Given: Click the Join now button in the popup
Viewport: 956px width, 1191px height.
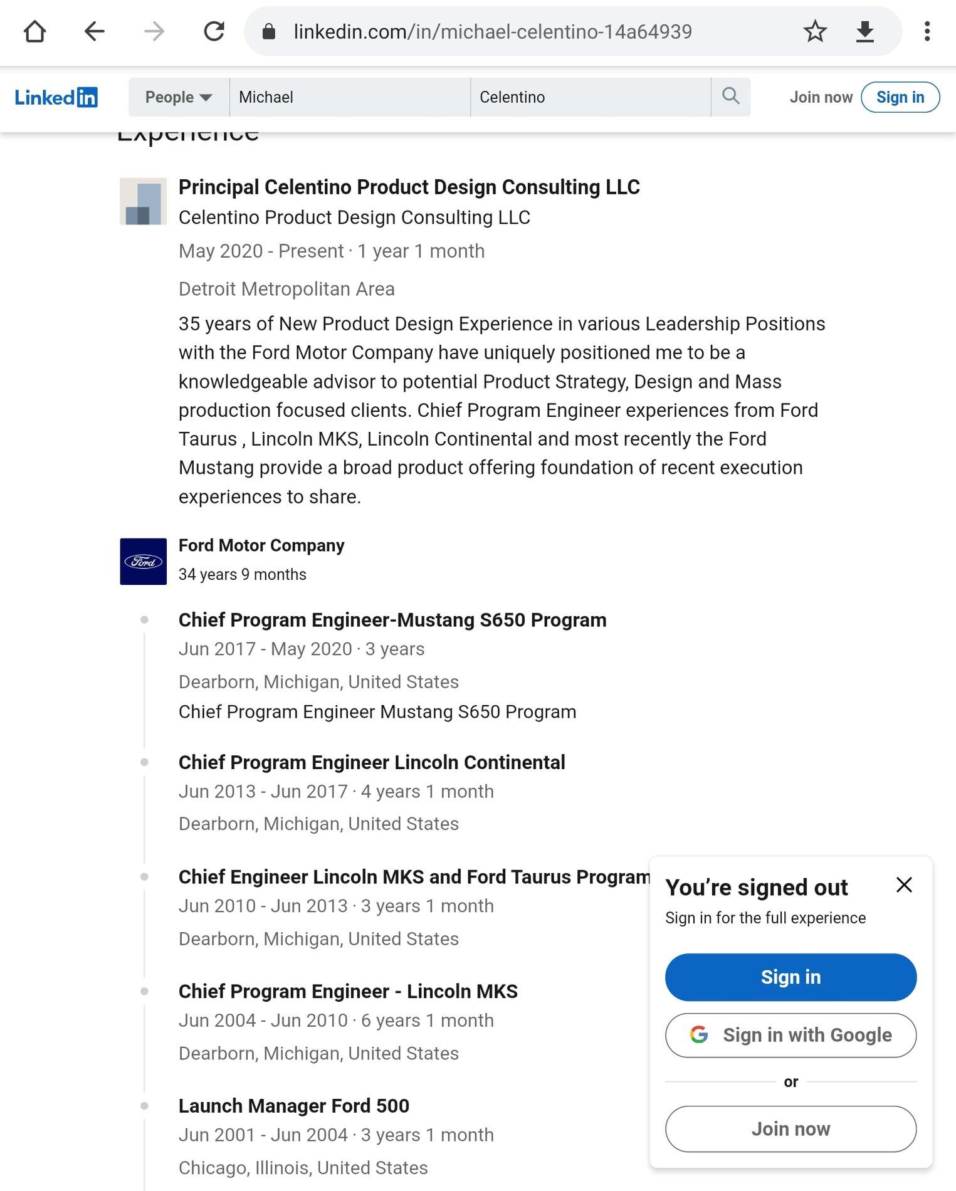Looking at the screenshot, I should tap(791, 1128).
